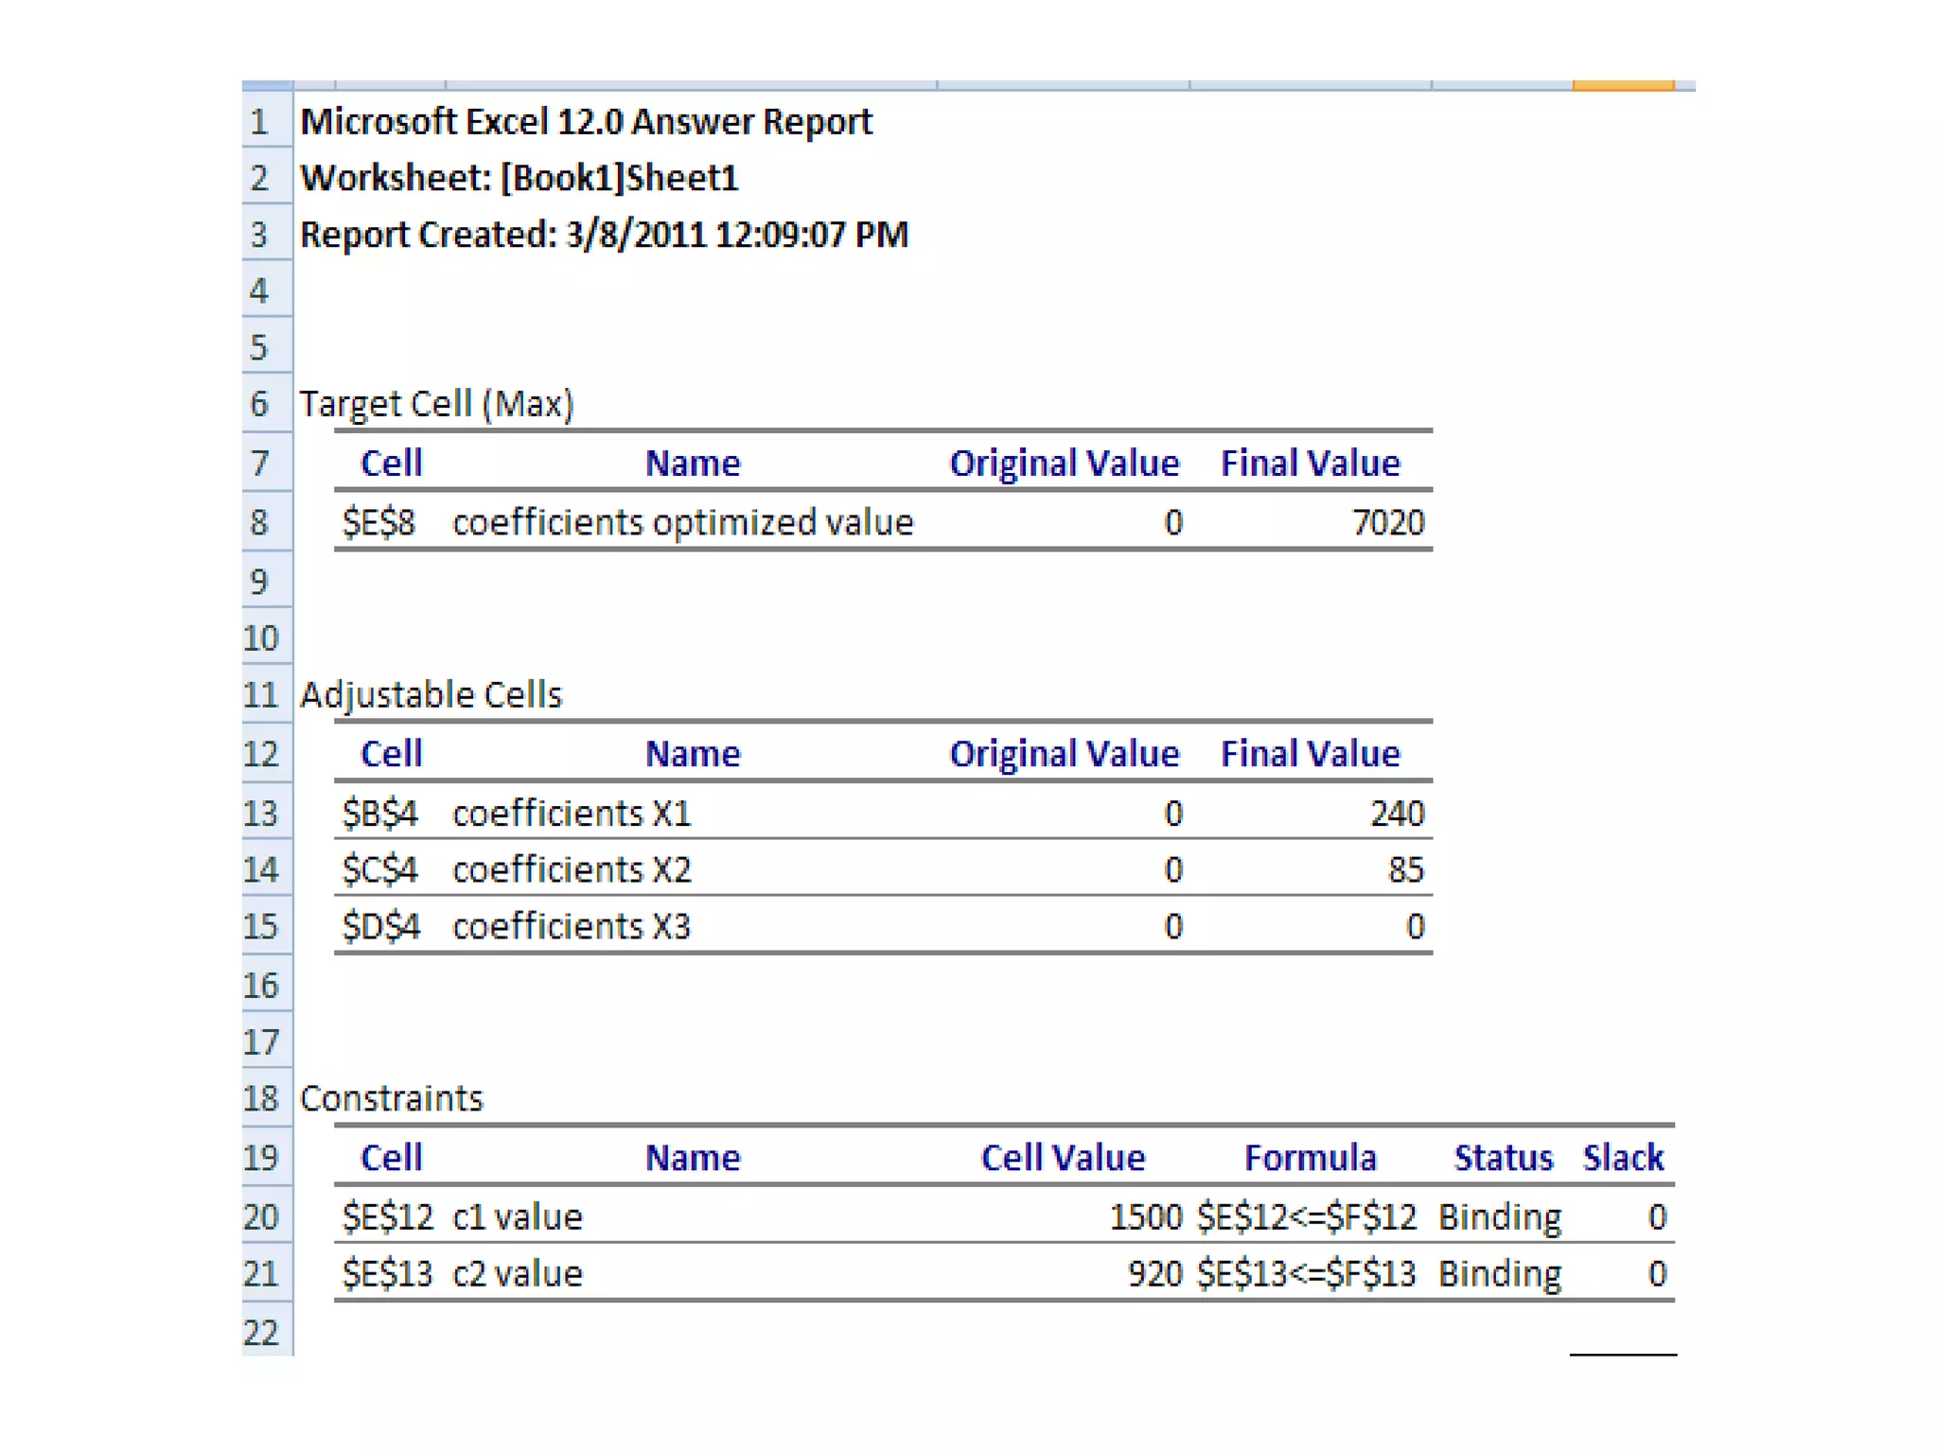Select the Slack column header
This screenshot has height=1453, width=1938.
click(1623, 1158)
